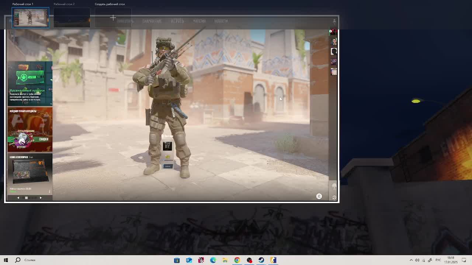Open the Арсенальный пропуск promo card
The height and width of the screenshot is (265, 472).
click(x=30, y=84)
